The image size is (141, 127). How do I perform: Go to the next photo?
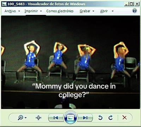(85, 117)
